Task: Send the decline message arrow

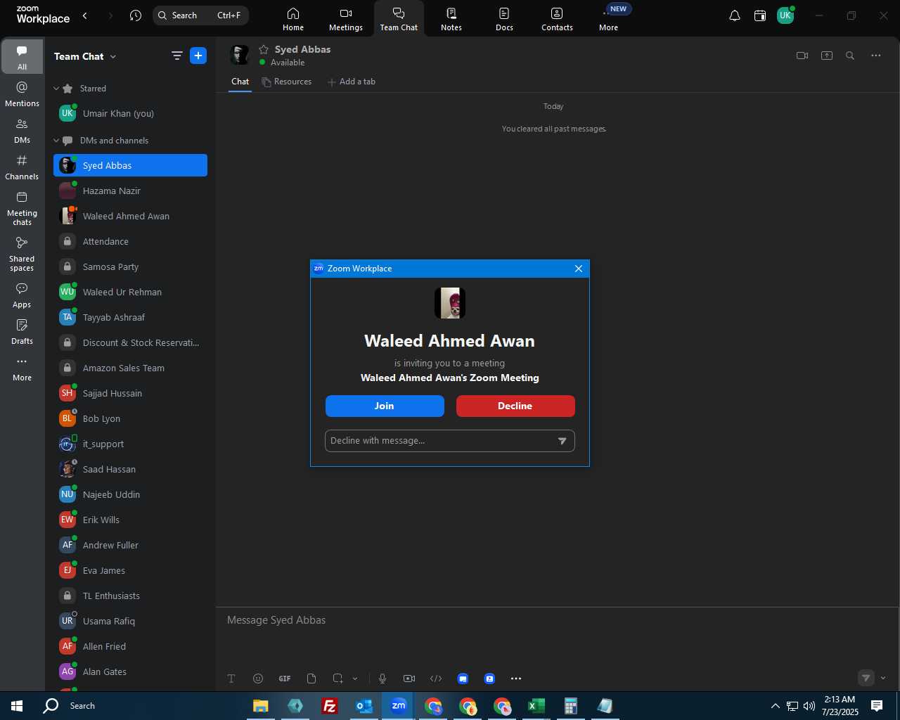Action: click(562, 441)
